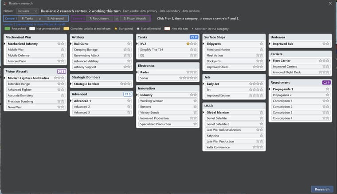The width and height of the screenshot is (337, 194).
Task: Select the Armored Flight Deck tech row
Action: coord(301,72)
